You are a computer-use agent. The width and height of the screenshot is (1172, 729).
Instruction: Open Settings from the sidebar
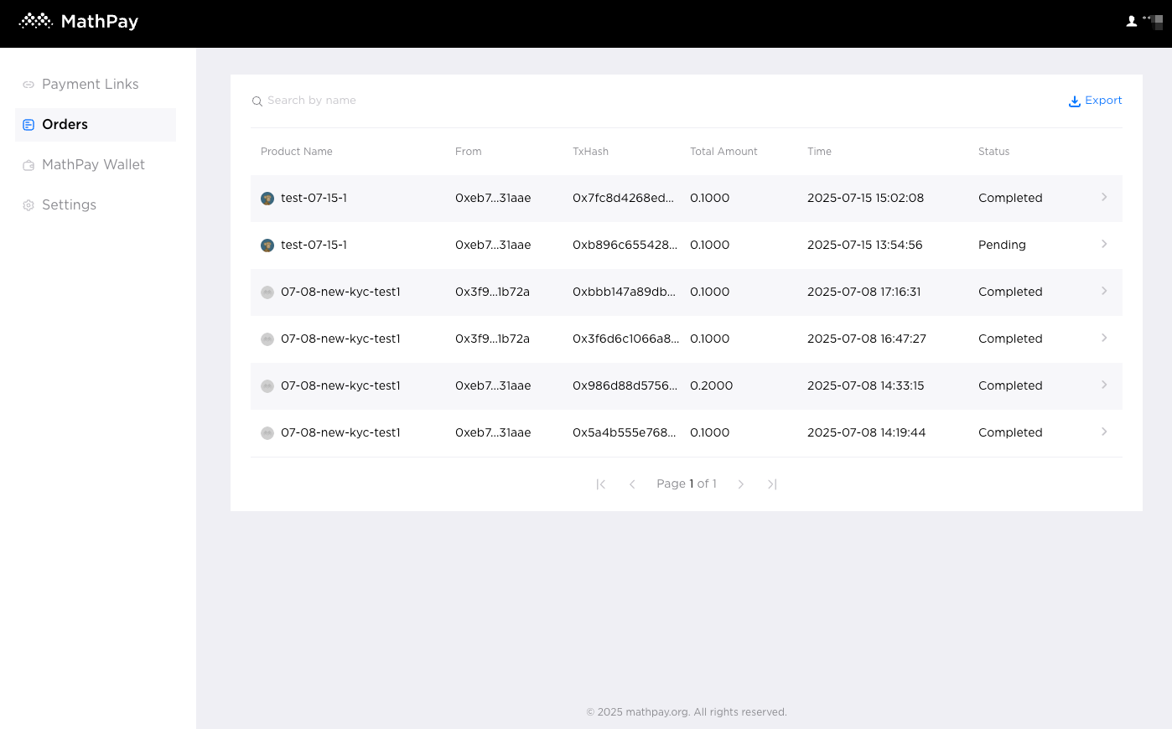(x=69, y=205)
